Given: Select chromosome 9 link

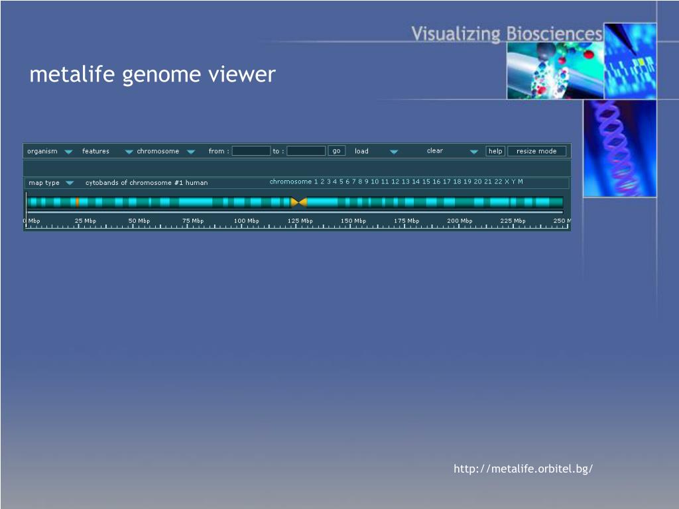Looking at the screenshot, I should (x=366, y=182).
